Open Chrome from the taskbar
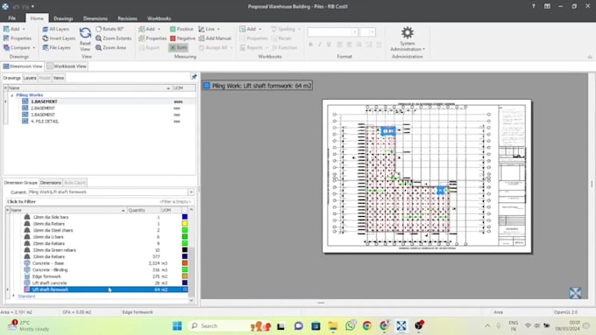This screenshot has height=335, width=596. (367, 325)
